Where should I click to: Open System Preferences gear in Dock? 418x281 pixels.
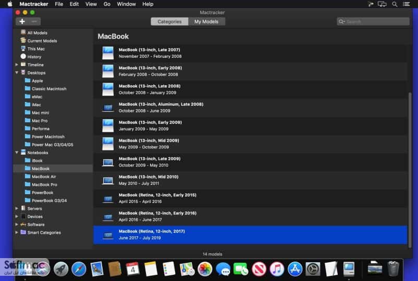pyautogui.click(x=313, y=269)
